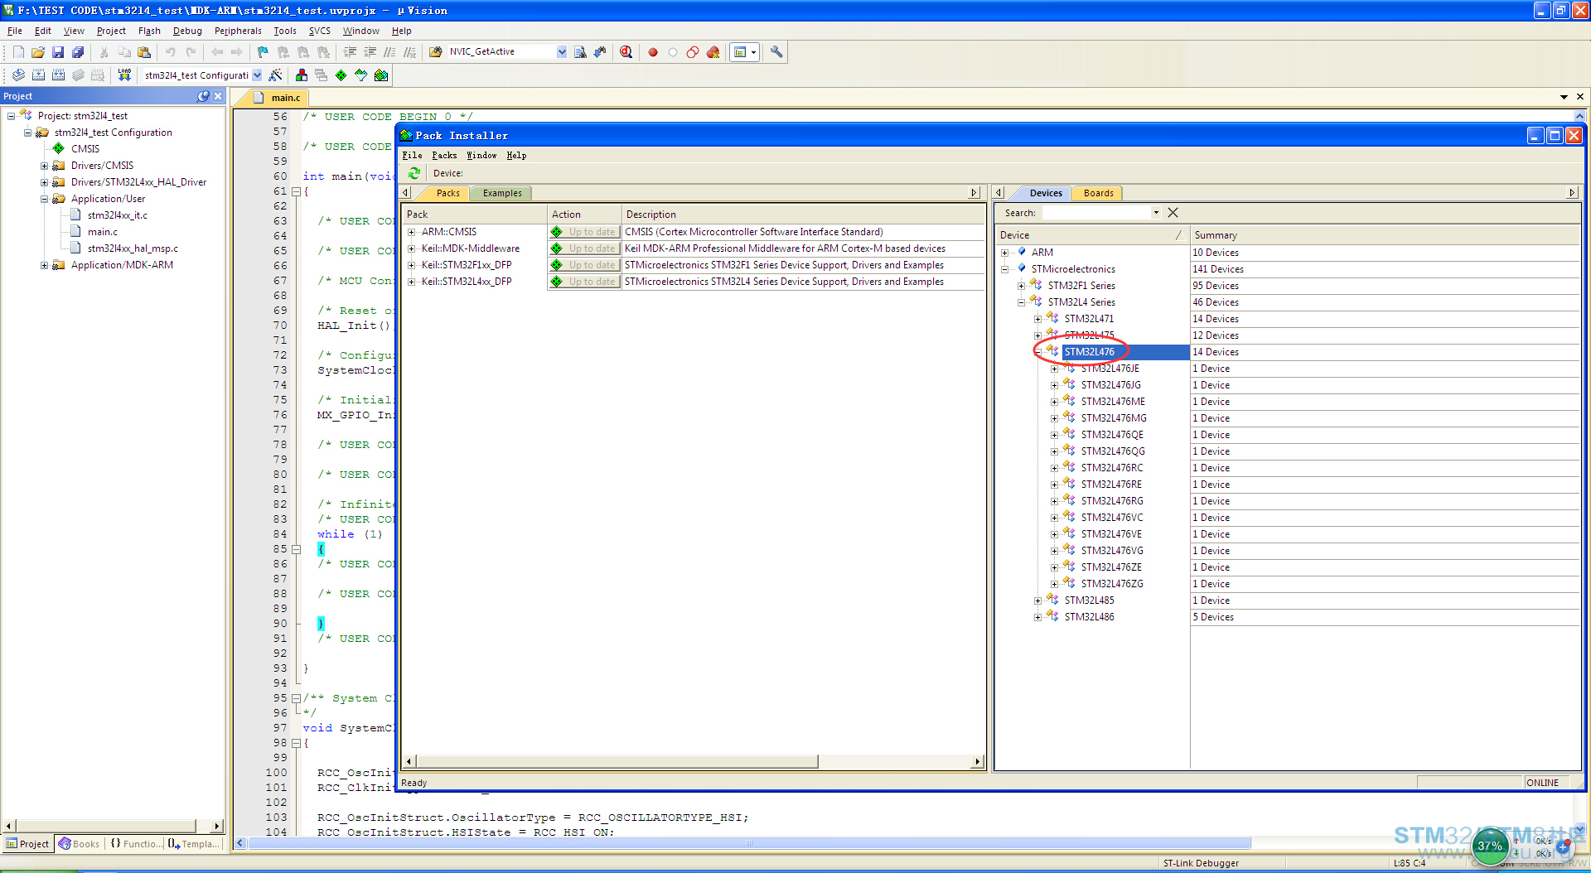Collapse the STM32L4 Series device node
The image size is (1591, 873).
(x=1021, y=302)
